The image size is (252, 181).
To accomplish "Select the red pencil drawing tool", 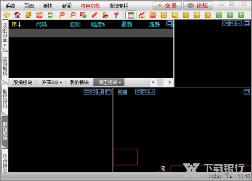I will tap(94, 15).
